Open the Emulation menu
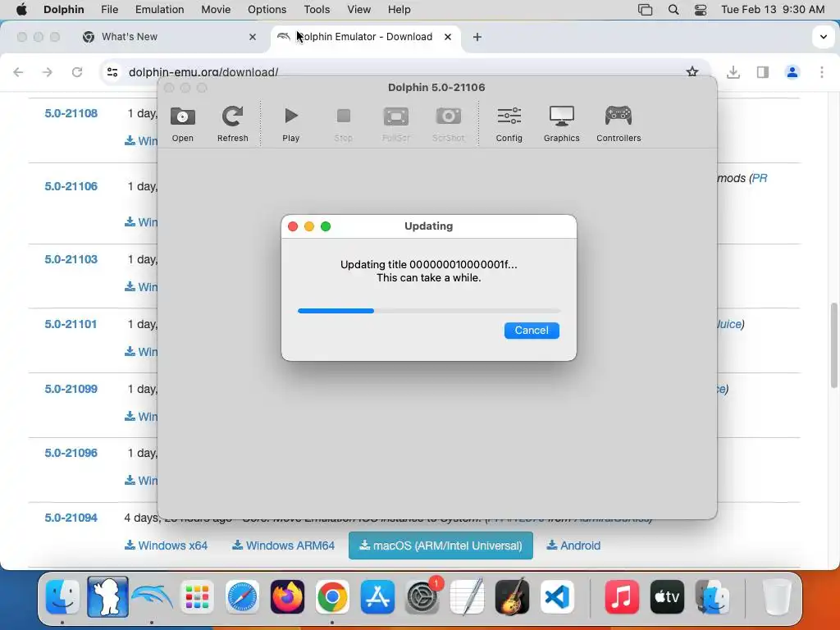Image resolution: width=840 pixels, height=630 pixels. [160, 10]
